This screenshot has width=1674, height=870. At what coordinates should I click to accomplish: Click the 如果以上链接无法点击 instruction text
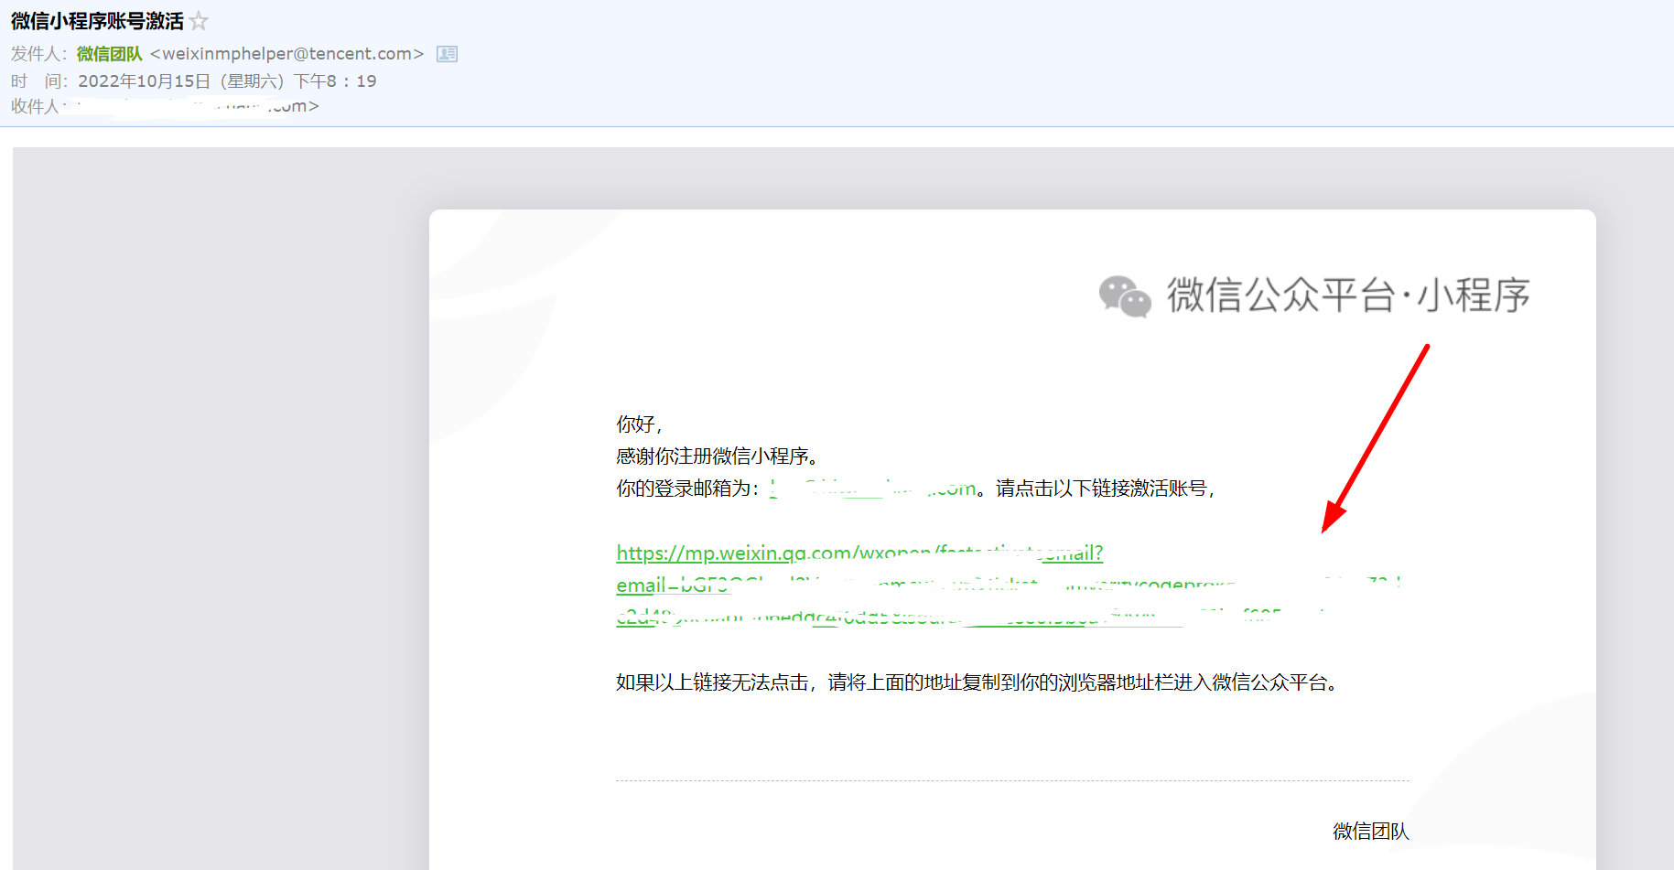pos(979,682)
